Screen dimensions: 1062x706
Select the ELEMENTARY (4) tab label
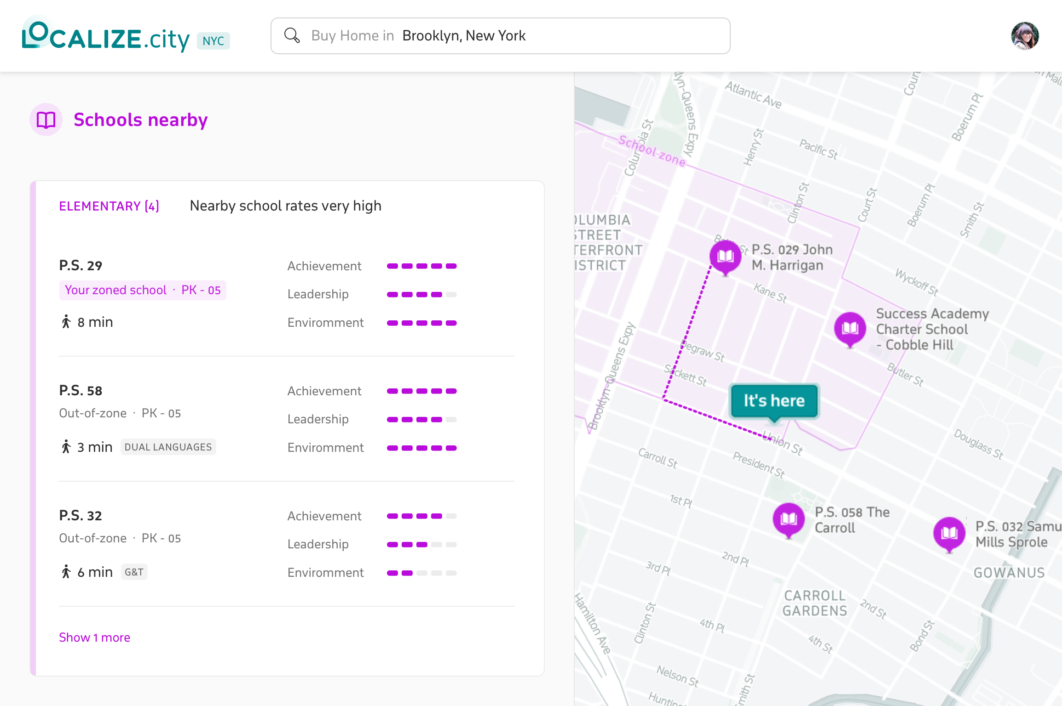point(109,206)
